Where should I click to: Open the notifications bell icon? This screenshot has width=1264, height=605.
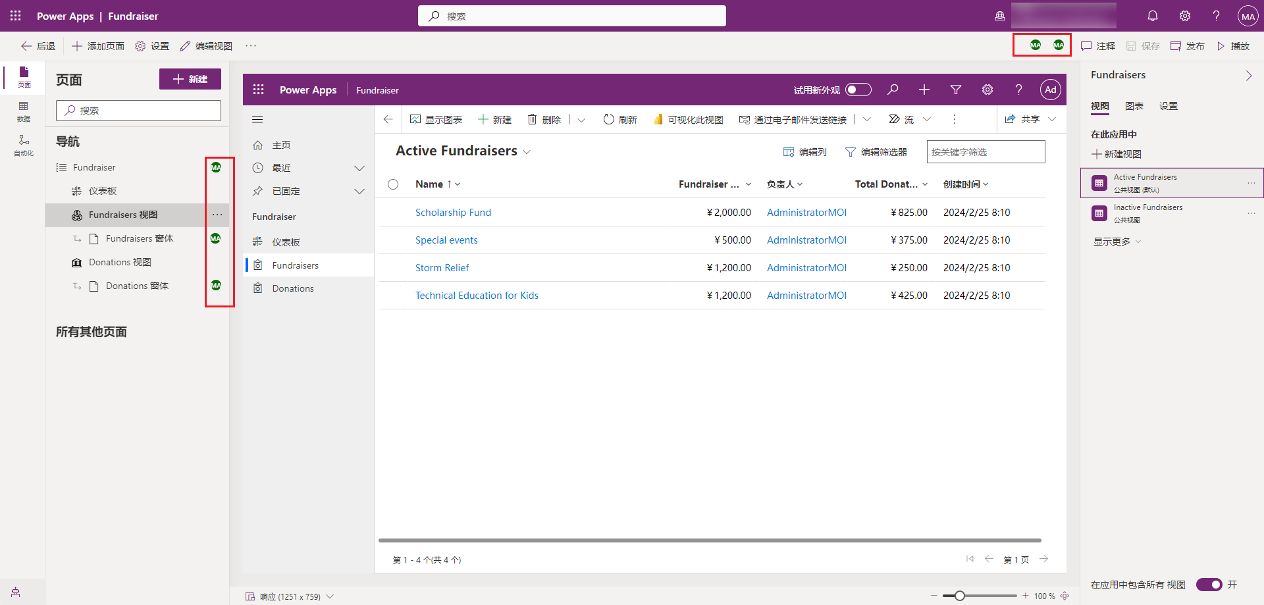(1153, 16)
